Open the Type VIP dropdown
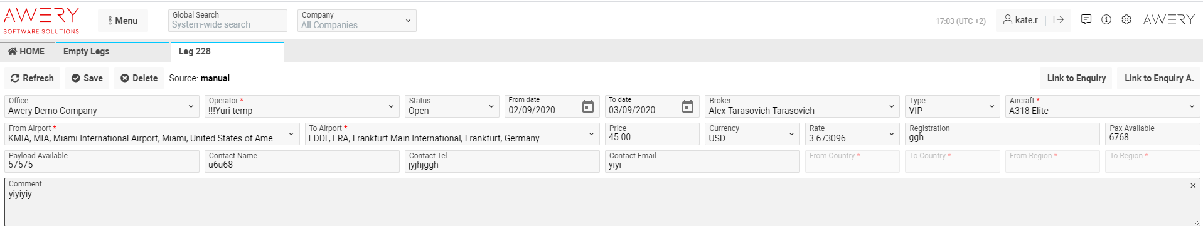The width and height of the screenshot is (1203, 229). 952,106
